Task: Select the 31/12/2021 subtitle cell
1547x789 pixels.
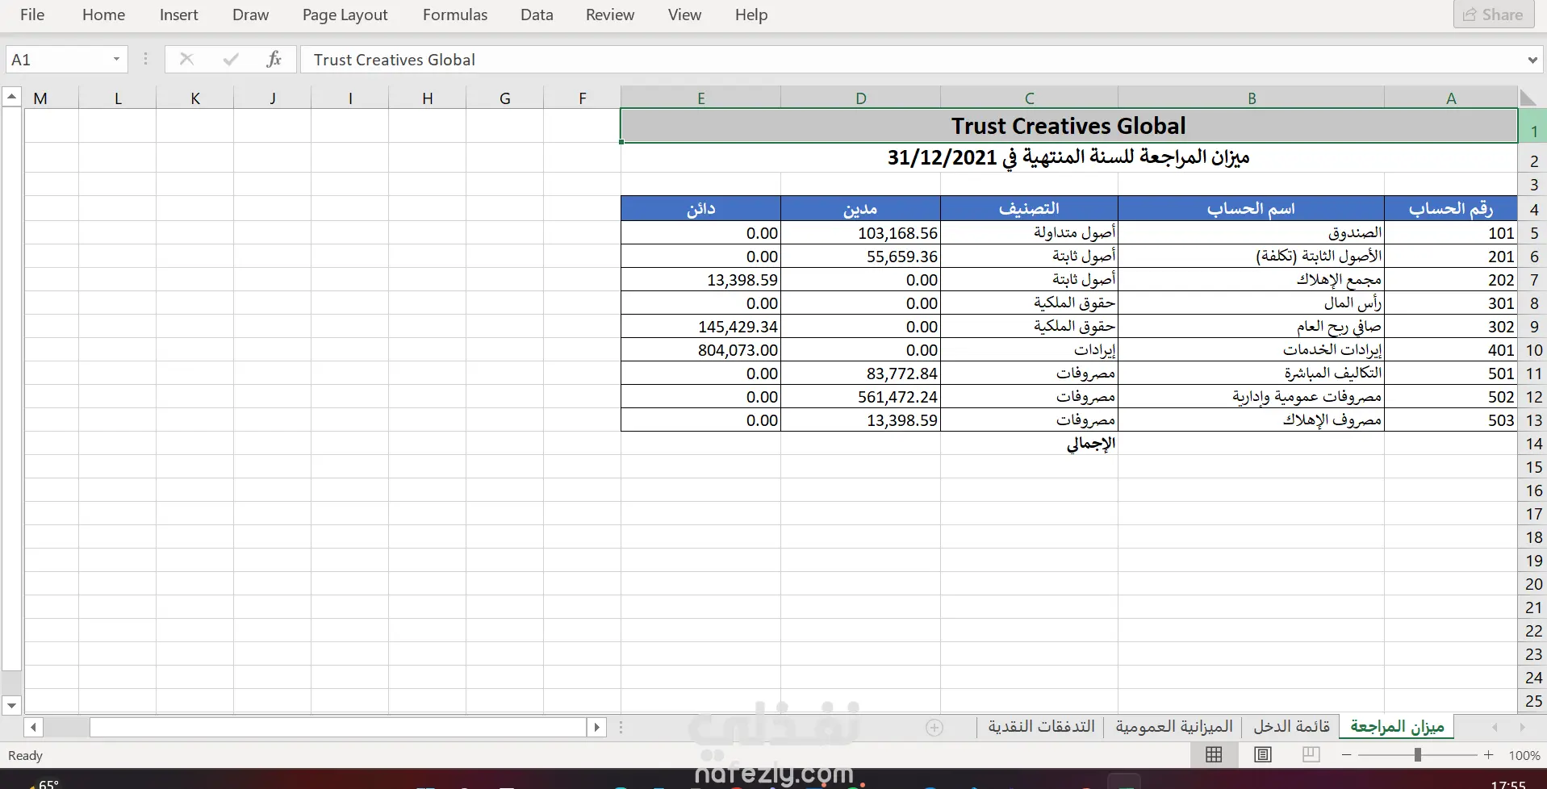Action: (1069, 157)
